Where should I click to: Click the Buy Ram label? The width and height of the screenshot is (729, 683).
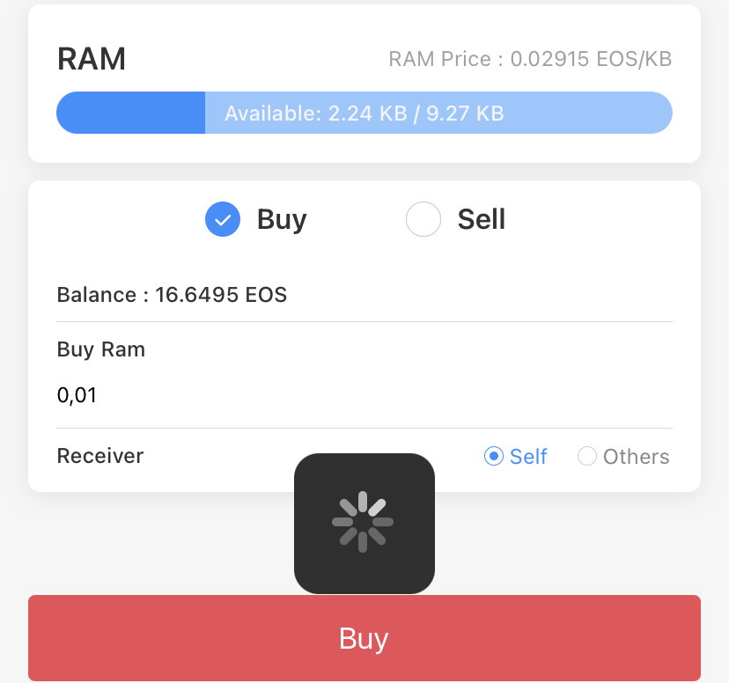(101, 349)
